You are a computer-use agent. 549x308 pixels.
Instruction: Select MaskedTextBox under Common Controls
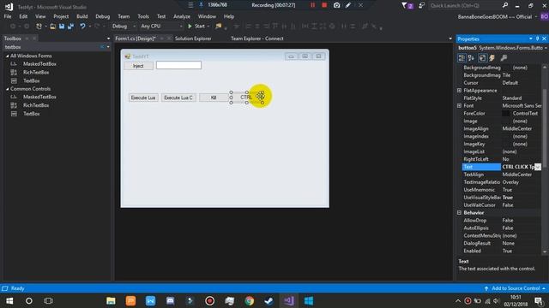point(39,97)
